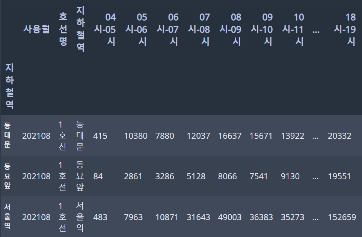Click value 7541 in 동묘앞 row
Screen dimensions: 362x237
(258, 176)
